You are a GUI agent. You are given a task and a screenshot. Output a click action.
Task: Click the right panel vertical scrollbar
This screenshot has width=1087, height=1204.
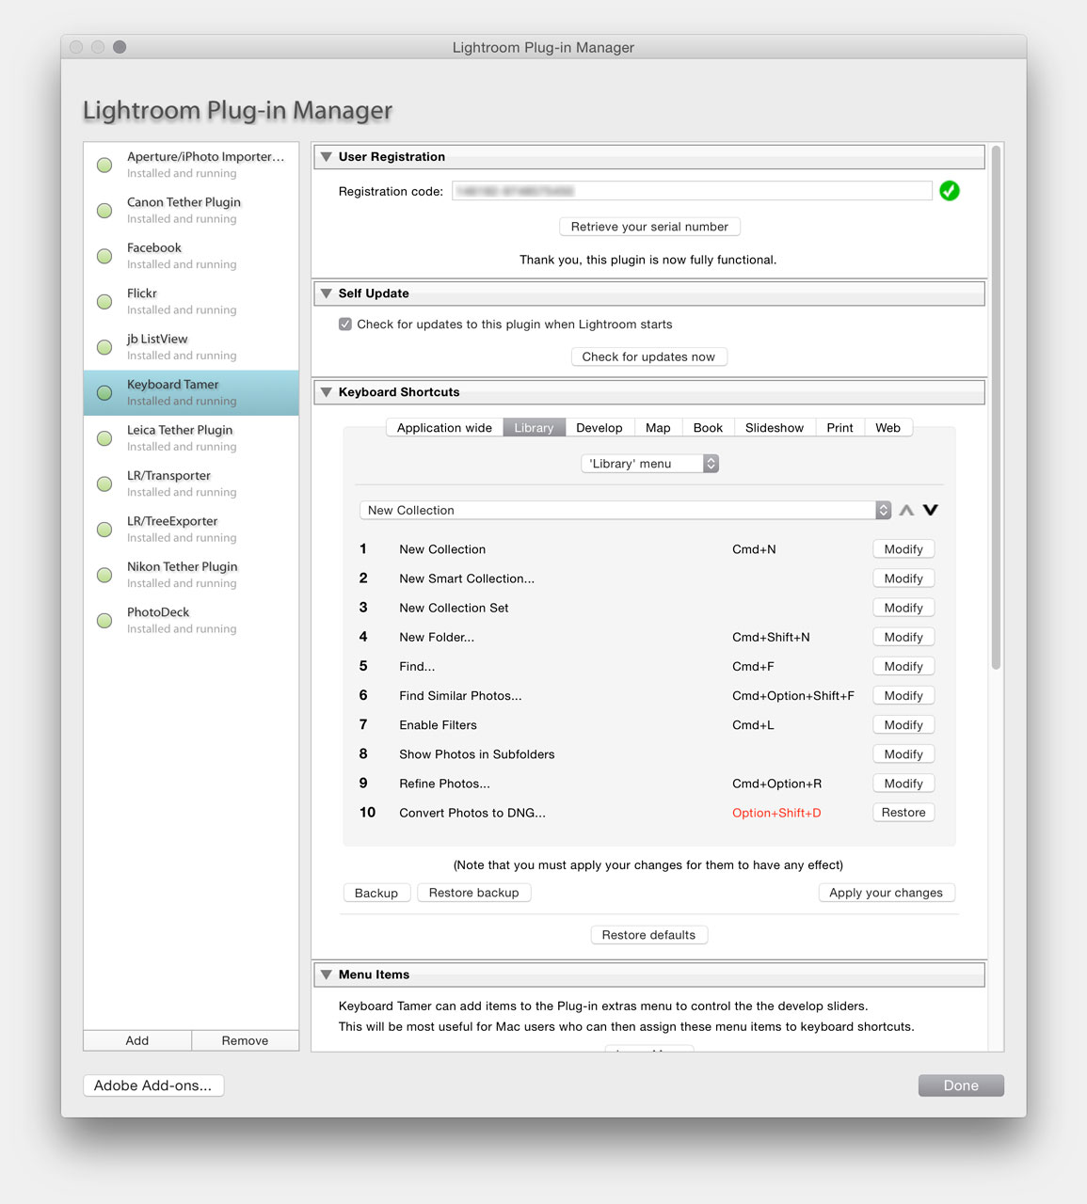point(996,408)
